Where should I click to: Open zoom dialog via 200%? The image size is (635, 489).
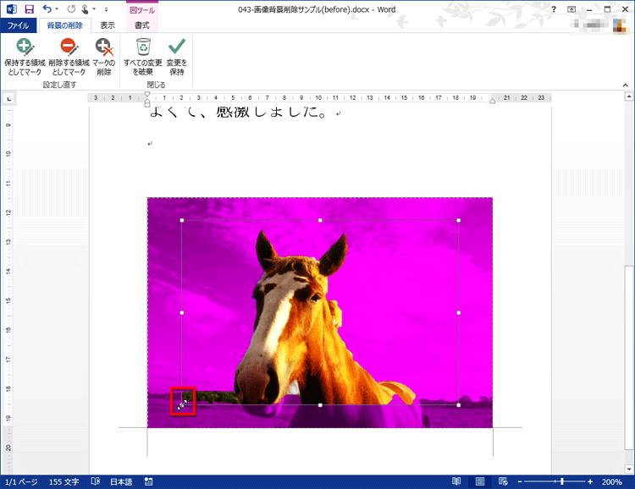(611, 481)
